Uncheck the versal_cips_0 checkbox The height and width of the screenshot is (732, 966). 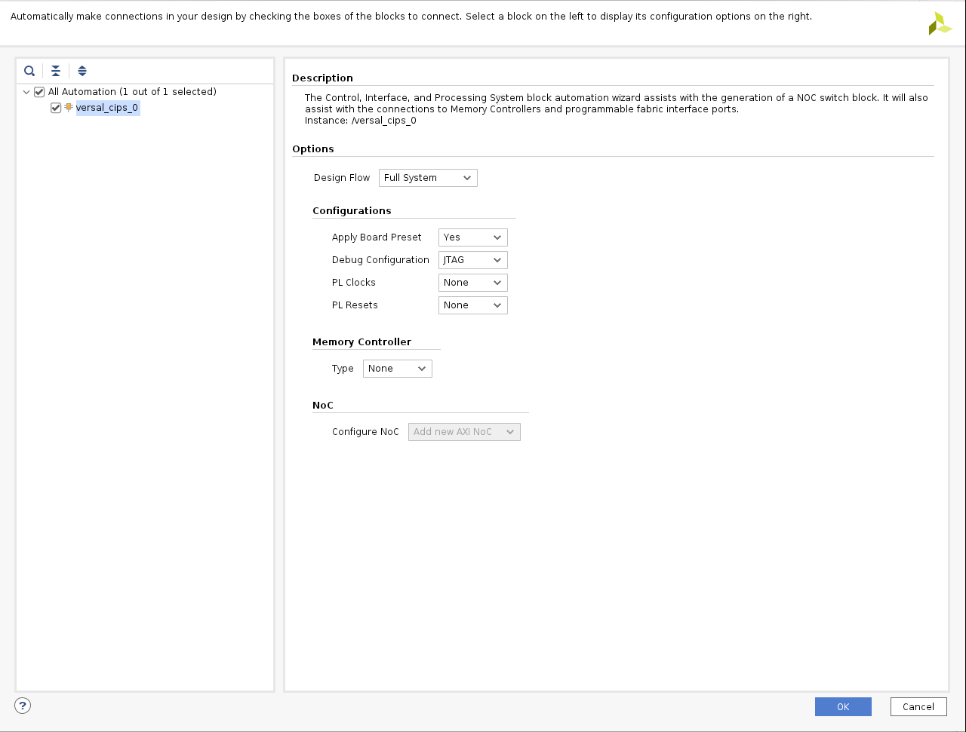pos(56,108)
